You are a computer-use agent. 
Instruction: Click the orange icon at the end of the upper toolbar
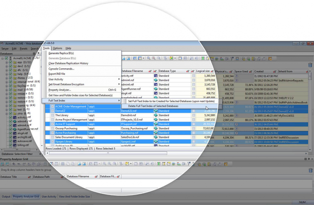click(x=270, y=59)
